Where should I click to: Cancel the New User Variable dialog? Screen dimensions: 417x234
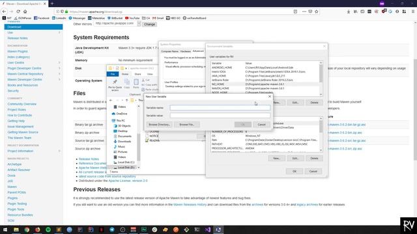tap(261, 124)
